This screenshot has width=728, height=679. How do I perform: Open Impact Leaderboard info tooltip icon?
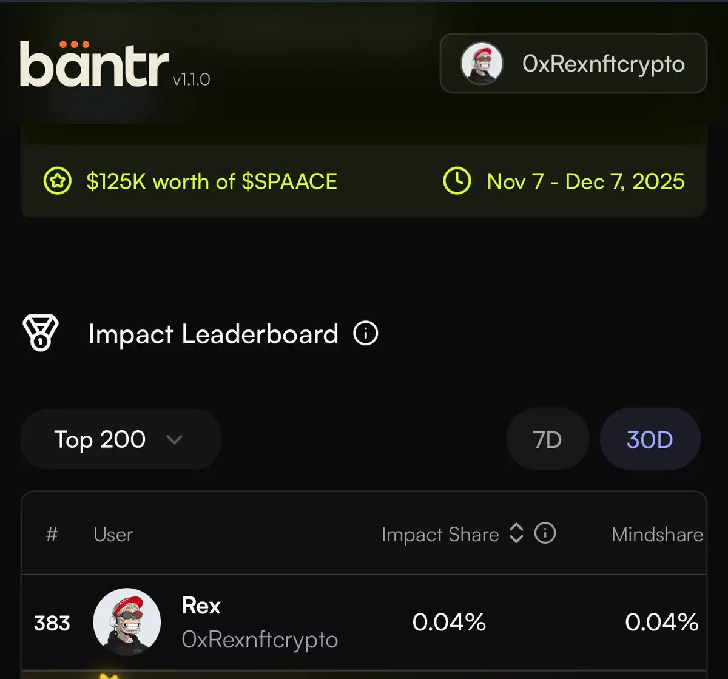click(x=366, y=333)
